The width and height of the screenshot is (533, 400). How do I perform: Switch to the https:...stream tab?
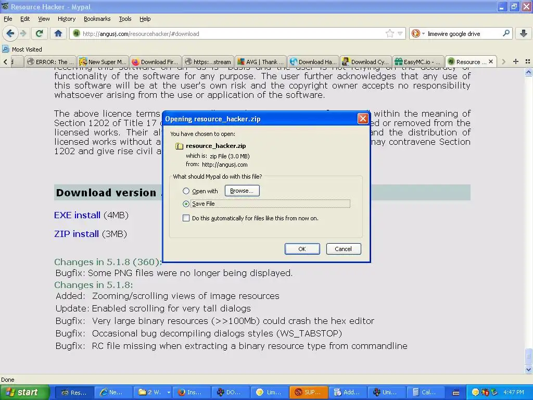click(x=208, y=61)
